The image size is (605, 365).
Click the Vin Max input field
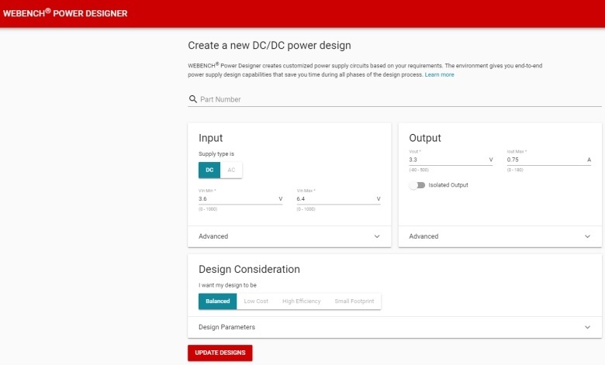click(335, 199)
